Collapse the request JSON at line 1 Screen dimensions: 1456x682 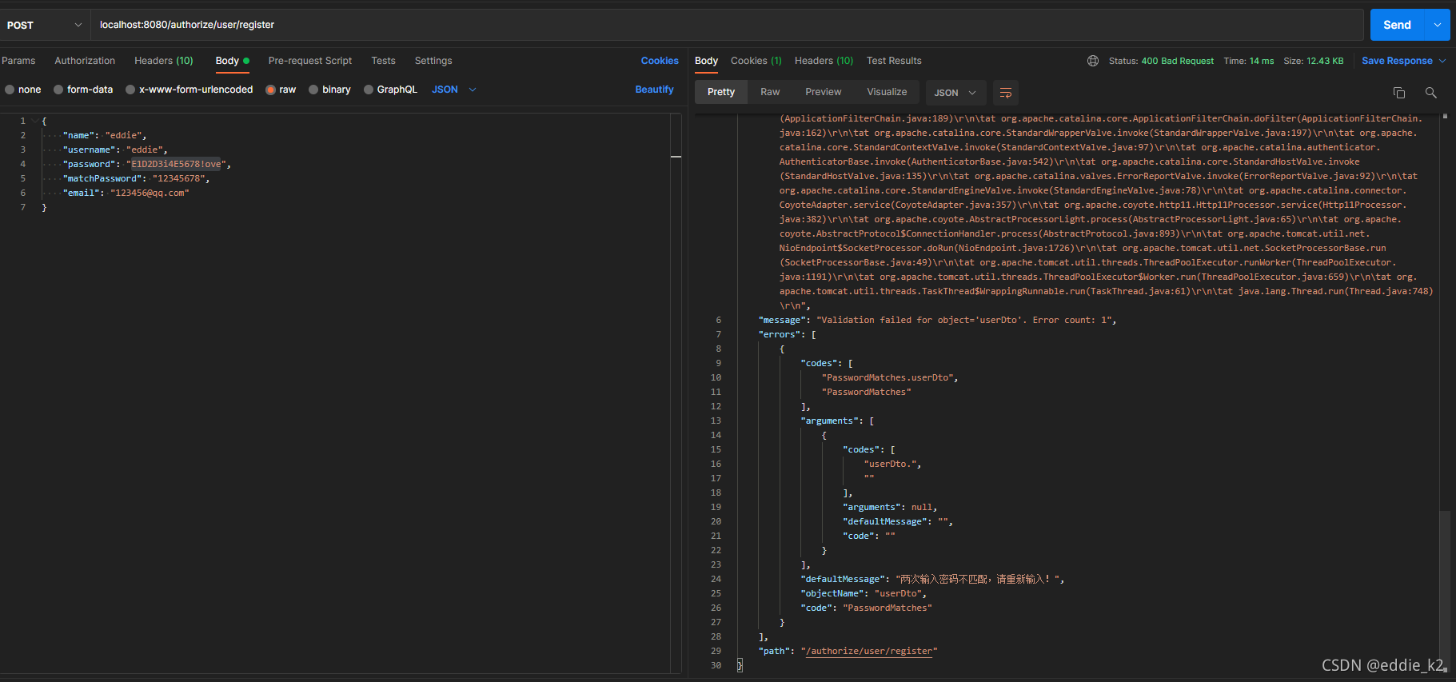pyautogui.click(x=34, y=121)
